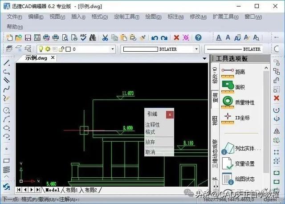Screen dimensions: 285x204
Task: Select the Spline curve tool
Action: 7,89
